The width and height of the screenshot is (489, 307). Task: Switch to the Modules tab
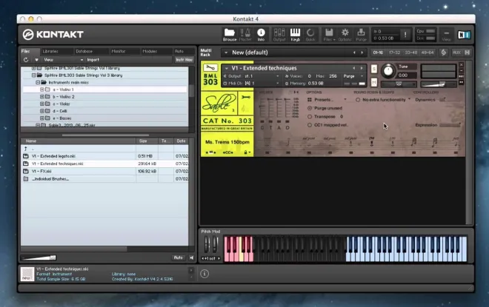(150, 51)
